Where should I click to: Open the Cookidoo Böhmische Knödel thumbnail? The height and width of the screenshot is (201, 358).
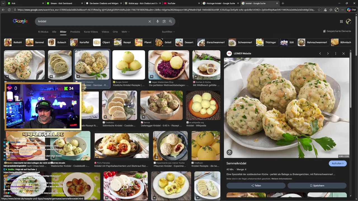point(119,105)
